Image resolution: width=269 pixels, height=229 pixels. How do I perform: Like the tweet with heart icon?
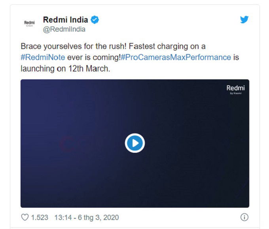25,218
